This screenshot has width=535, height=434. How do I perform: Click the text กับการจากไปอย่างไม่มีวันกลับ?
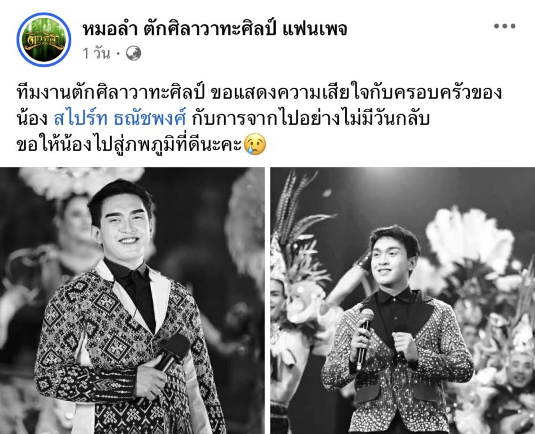point(311,119)
